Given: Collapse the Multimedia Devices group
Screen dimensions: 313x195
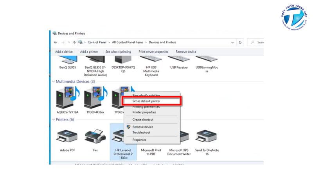Looking at the screenshot, I should pos(53,82).
